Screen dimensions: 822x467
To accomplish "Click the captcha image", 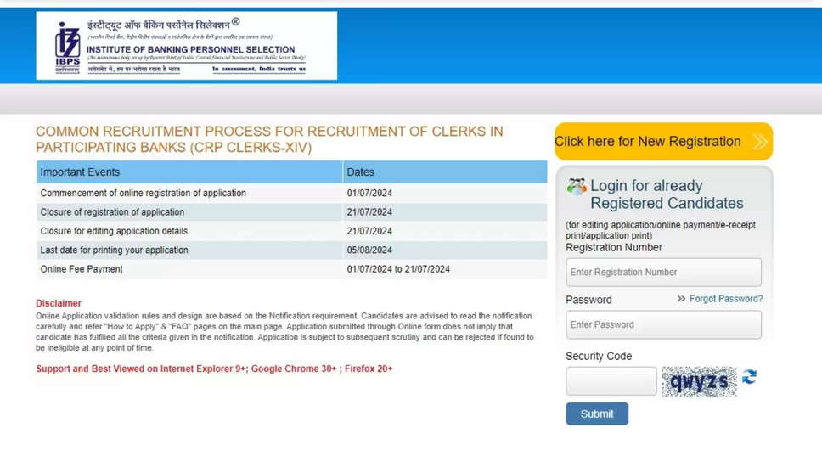I will click(x=699, y=382).
